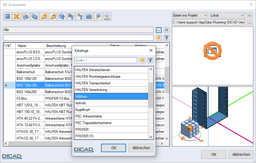The image size is (256, 163).
Task: Click Abbrechen in the Kataloge dialog
Action: (141, 148)
